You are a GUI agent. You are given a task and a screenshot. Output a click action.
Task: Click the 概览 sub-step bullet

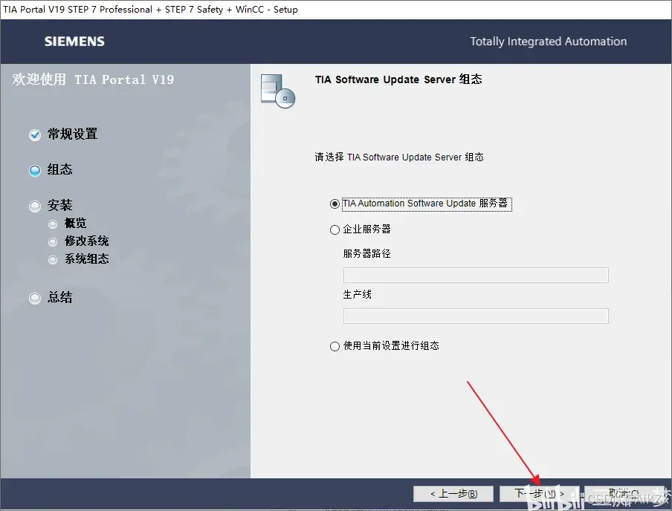pyautogui.click(x=53, y=224)
